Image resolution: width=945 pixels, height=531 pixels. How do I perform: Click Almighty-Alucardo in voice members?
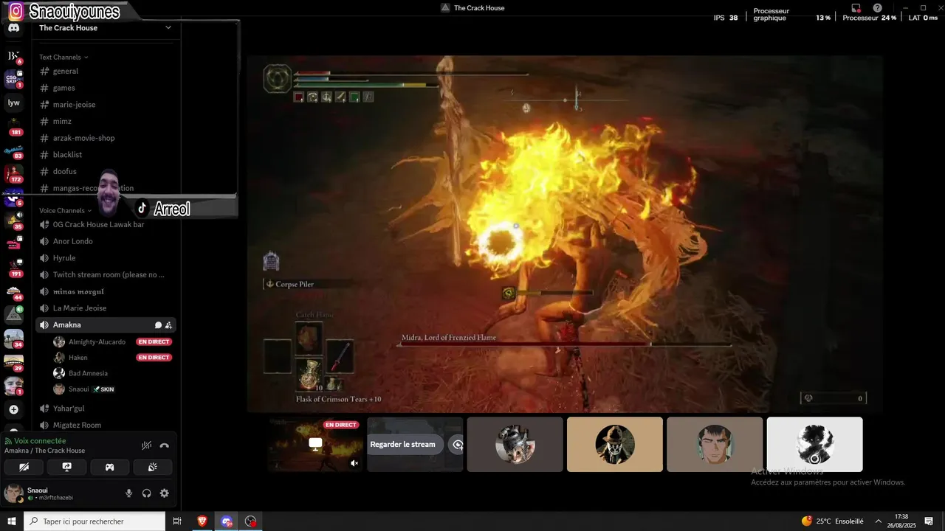pyautogui.click(x=97, y=342)
